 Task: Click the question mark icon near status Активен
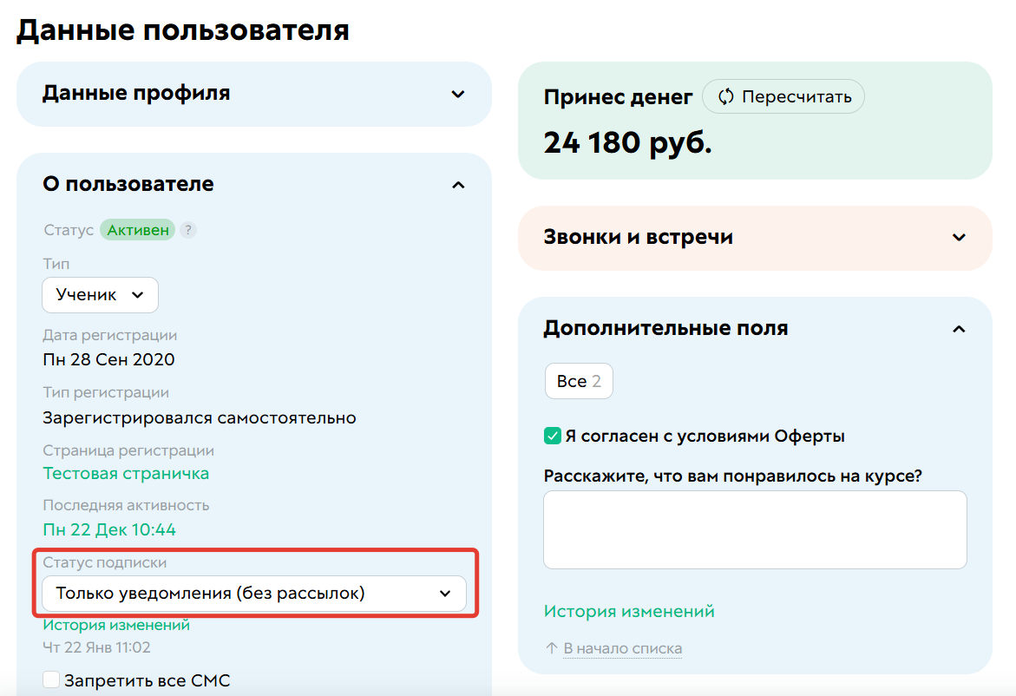[x=188, y=229]
